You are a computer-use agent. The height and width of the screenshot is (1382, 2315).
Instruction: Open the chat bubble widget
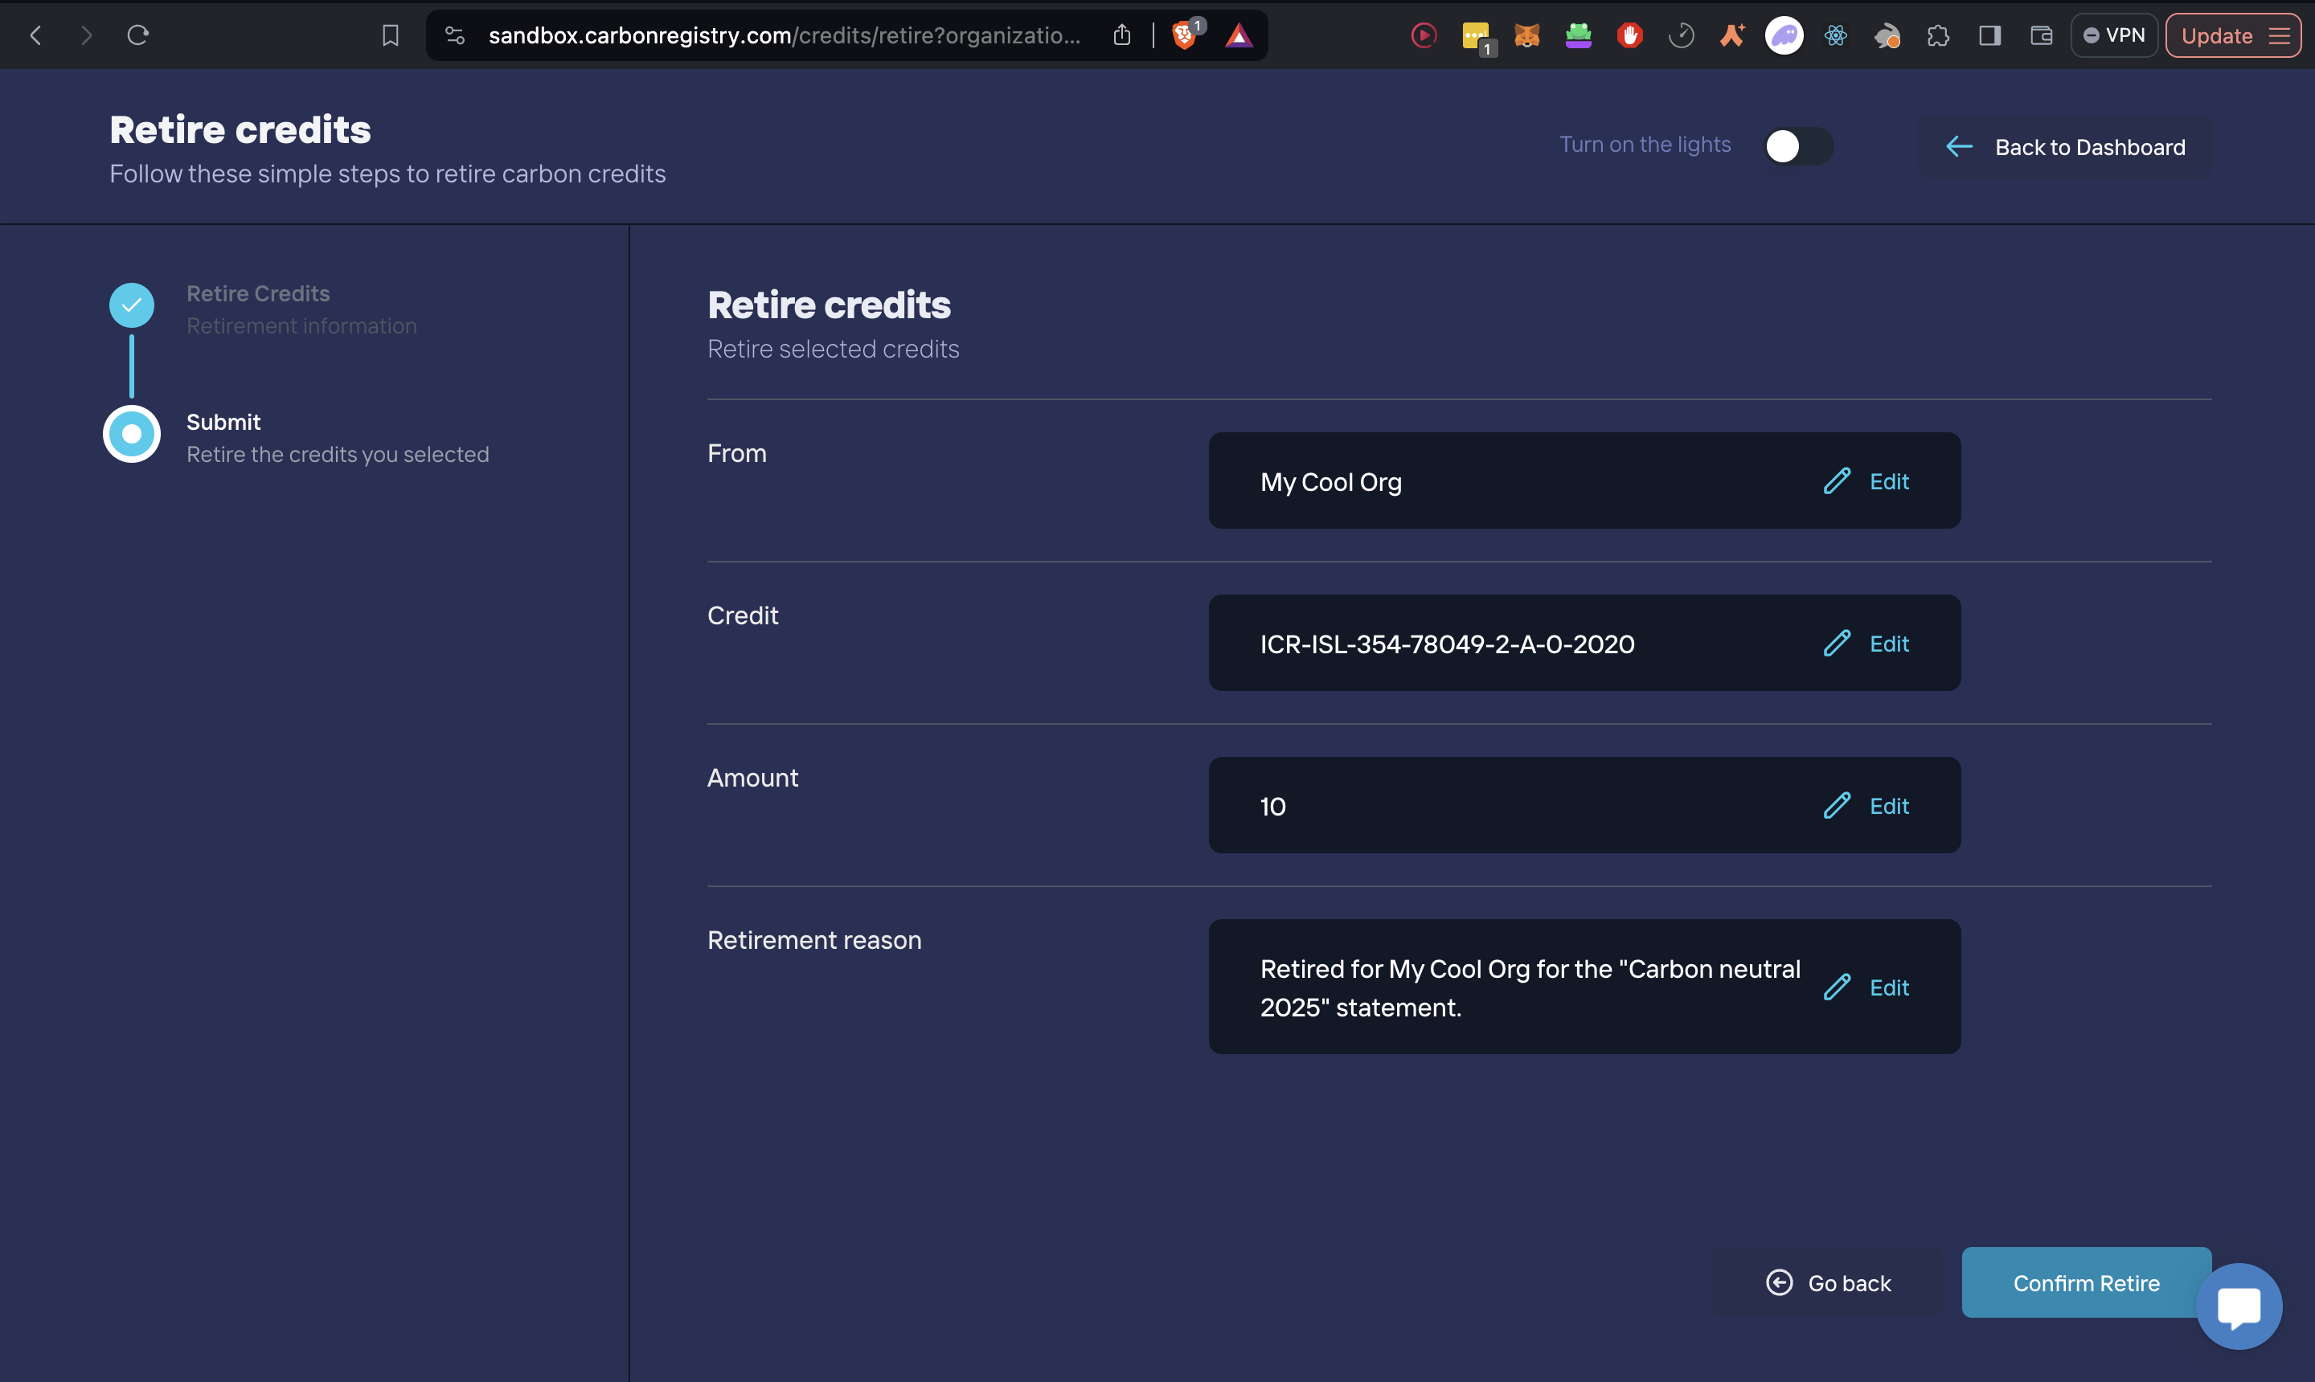(x=2238, y=1306)
